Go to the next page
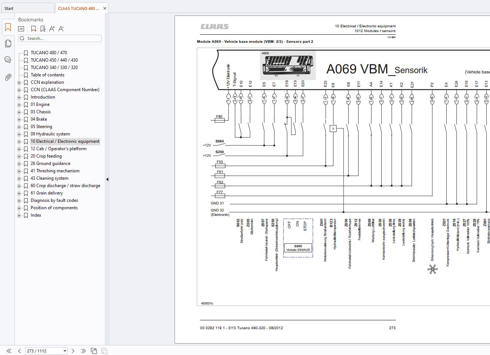 click(x=73, y=351)
